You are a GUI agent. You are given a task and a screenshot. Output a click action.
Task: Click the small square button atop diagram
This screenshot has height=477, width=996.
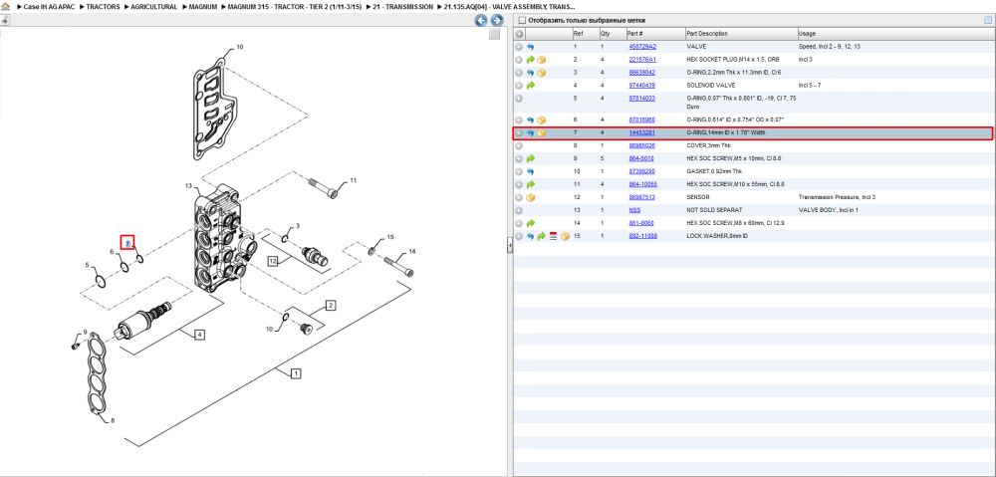click(494, 34)
